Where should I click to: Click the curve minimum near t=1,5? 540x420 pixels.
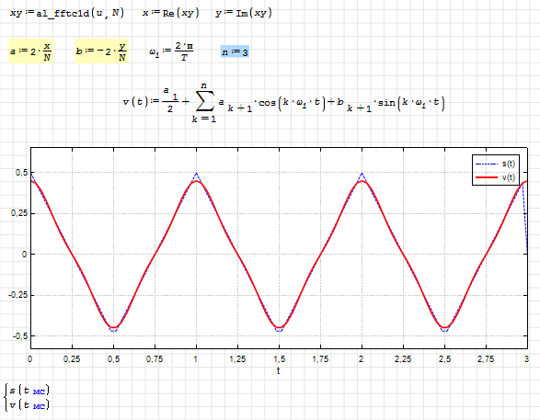[x=280, y=327]
